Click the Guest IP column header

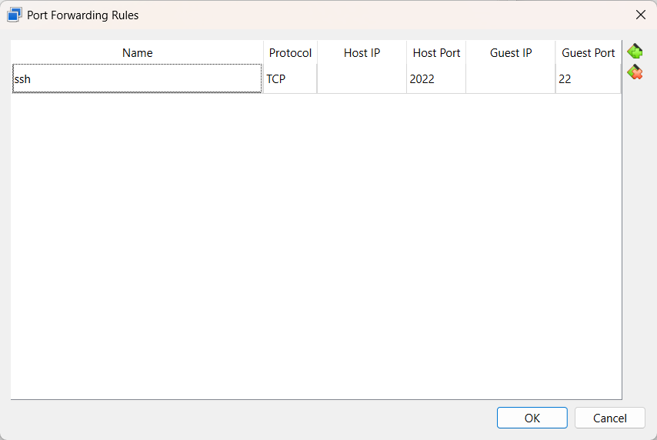tap(510, 53)
